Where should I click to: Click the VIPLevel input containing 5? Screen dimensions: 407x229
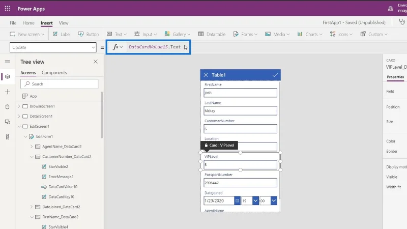coord(240,164)
